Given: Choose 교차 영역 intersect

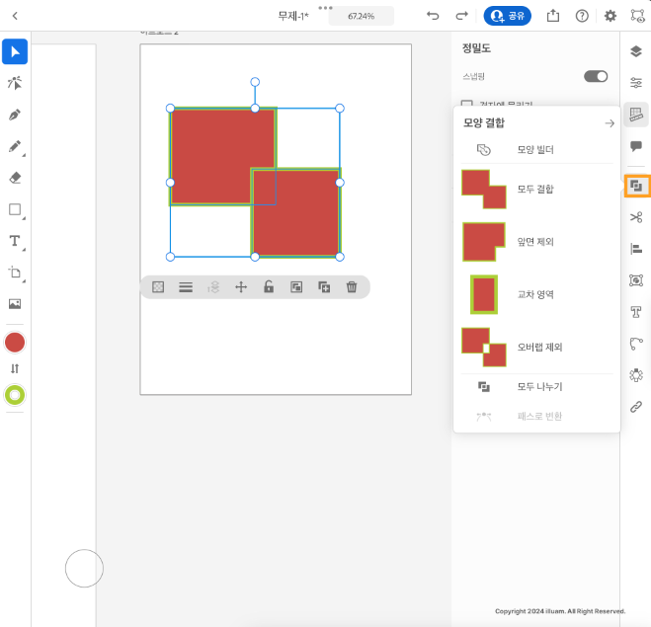Looking at the screenshot, I should [536, 294].
